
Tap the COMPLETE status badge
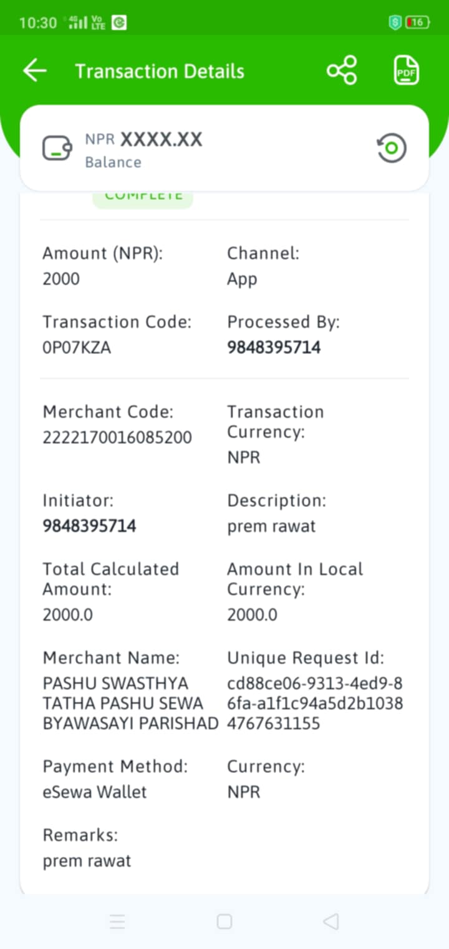pyautogui.click(x=143, y=199)
